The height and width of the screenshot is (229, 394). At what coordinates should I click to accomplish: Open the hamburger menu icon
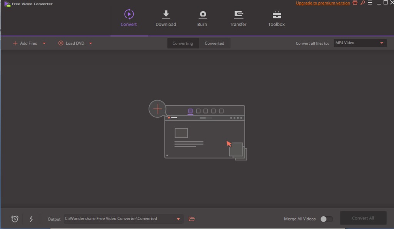(x=370, y=3)
